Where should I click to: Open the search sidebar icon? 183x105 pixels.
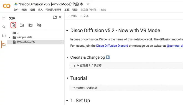pyautogui.click(x=4, y=27)
